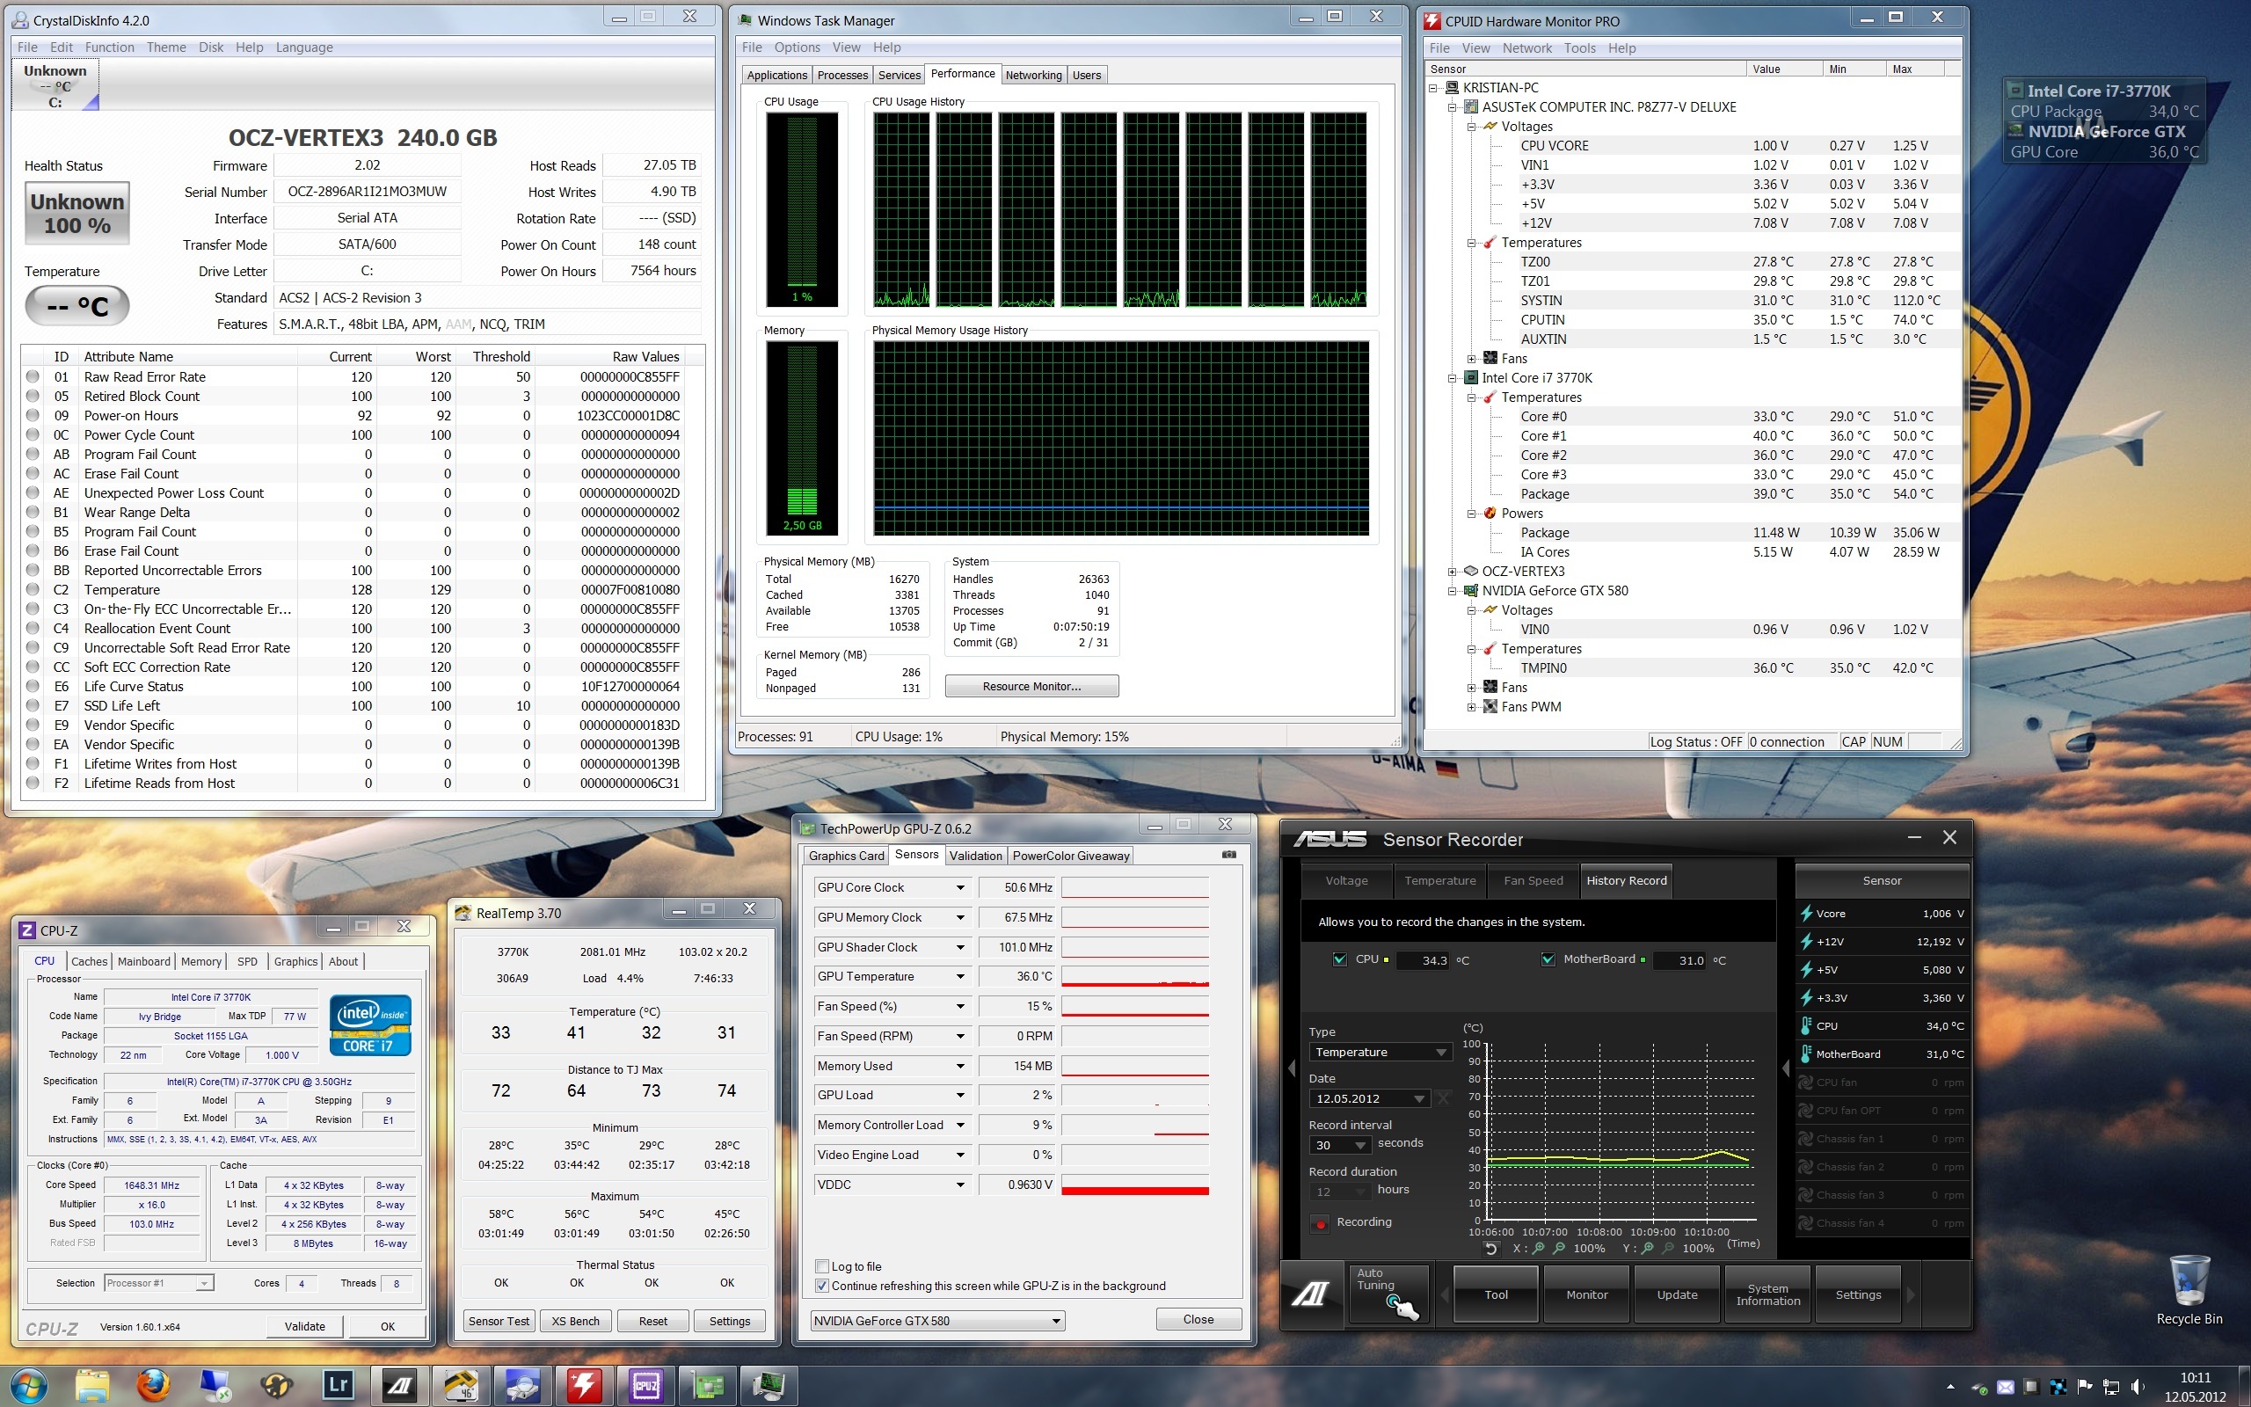Click the Unknown 100 % health status box

77,213
